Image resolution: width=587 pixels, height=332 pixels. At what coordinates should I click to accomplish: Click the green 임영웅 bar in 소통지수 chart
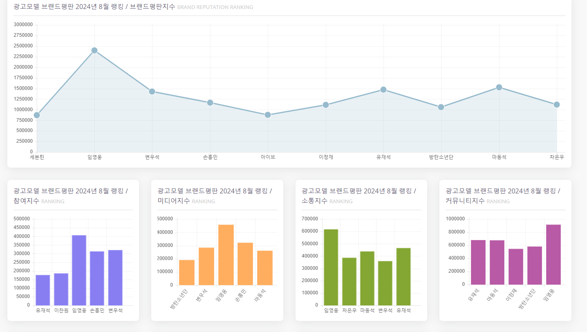331,267
